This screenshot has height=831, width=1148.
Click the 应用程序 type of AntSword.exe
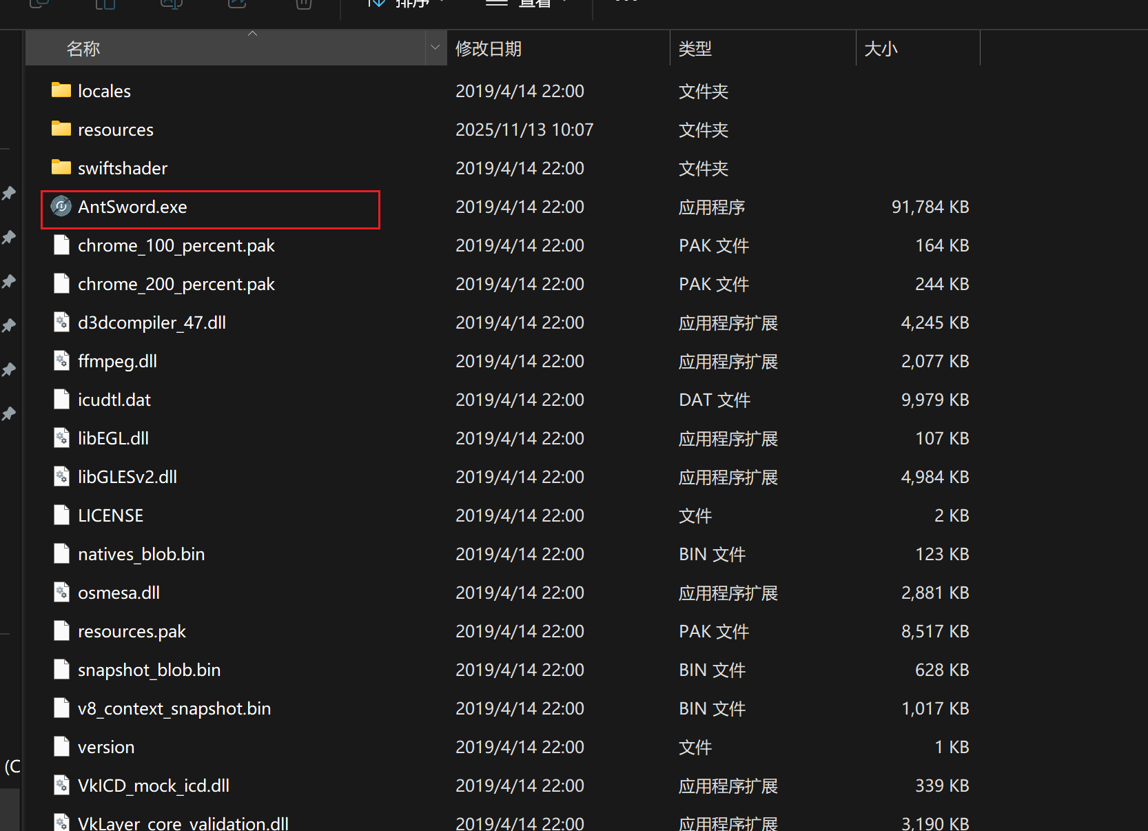click(712, 207)
